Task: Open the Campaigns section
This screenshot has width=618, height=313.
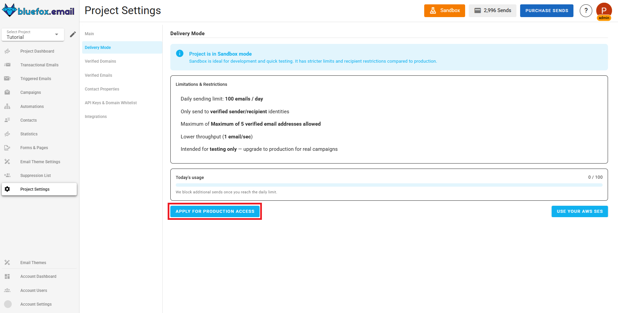Action: [31, 92]
